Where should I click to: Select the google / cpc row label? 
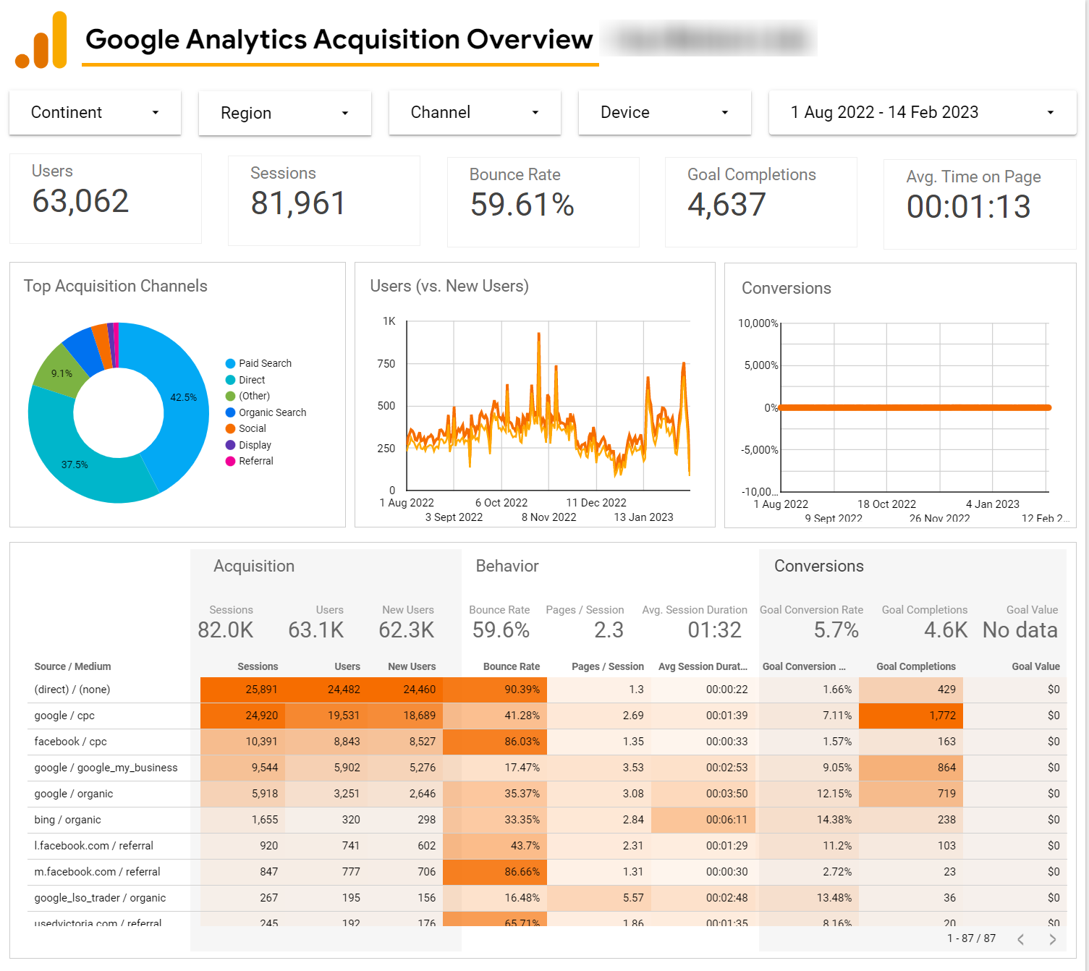click(x=64, y=716)
